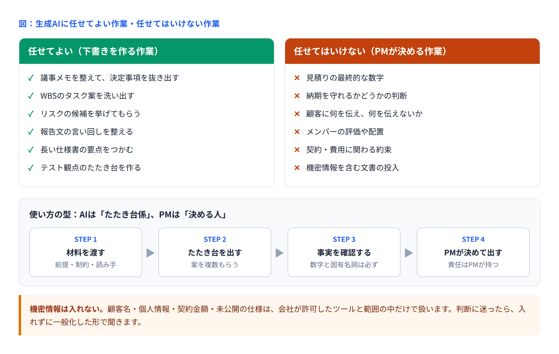
Task: Click the text 機密情報を含む文書の投入
Action: point(353,168)
